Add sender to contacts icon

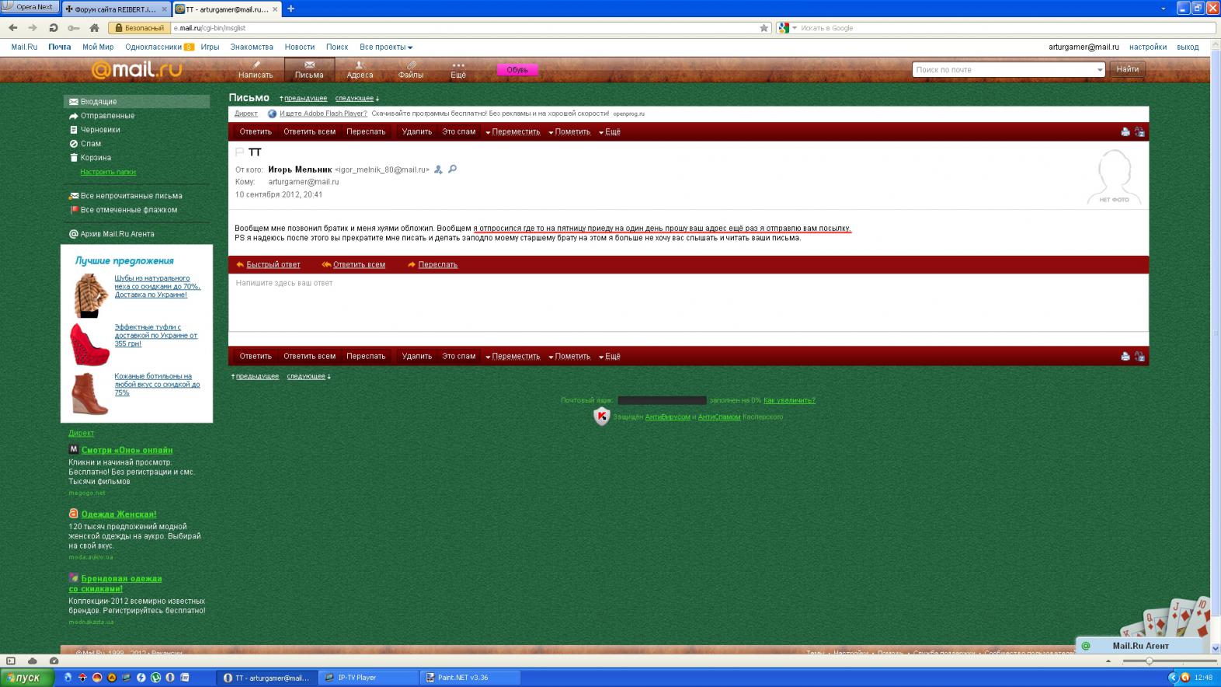(x=438, y=169)
